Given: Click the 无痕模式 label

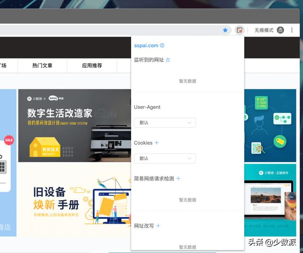Looking at the screenshot, I should coord(264,30).
